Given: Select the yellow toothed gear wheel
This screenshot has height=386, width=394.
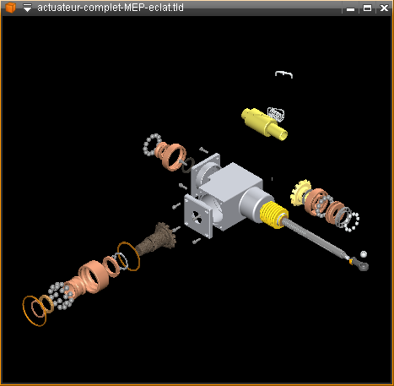Looking at the screenshot, I should tap(300, 193).
